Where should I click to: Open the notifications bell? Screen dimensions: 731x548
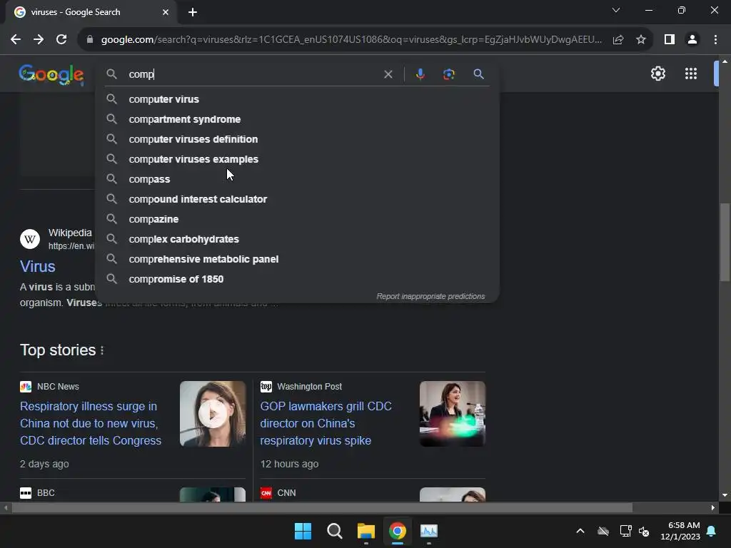712,531
